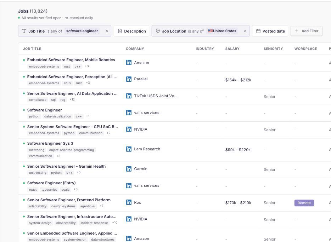
Task: Click the +2 more tags indicator
Action: (108, 133)
